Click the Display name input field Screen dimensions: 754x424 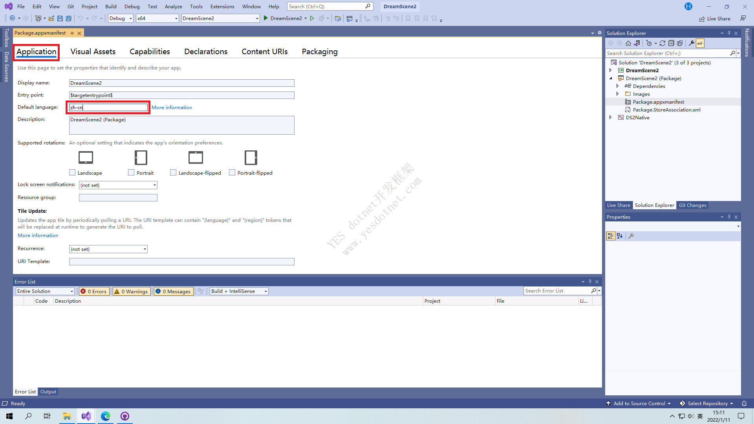[x=182, y=83]
